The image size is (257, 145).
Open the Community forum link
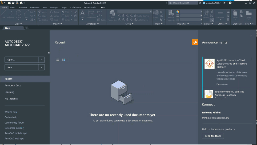[14, 123]
